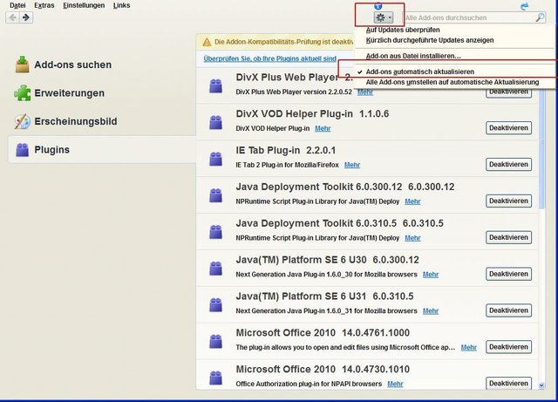The image size is (558, 402).
Task: Open the Einstellungen menu
Action: (84, 5)
